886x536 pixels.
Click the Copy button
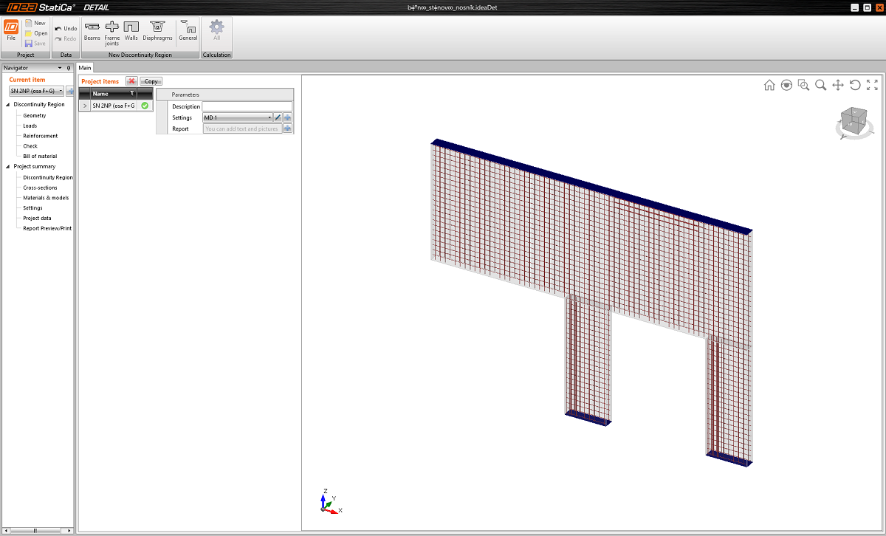[x=151, y=81]
